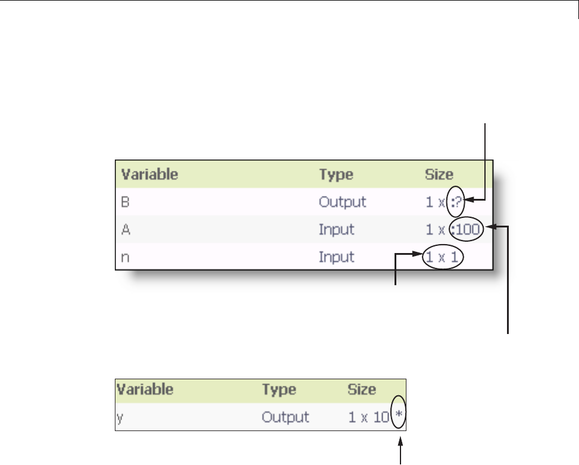Click the Variable header in bottom table
Screen dimensions: 579x465
(145, 389)
